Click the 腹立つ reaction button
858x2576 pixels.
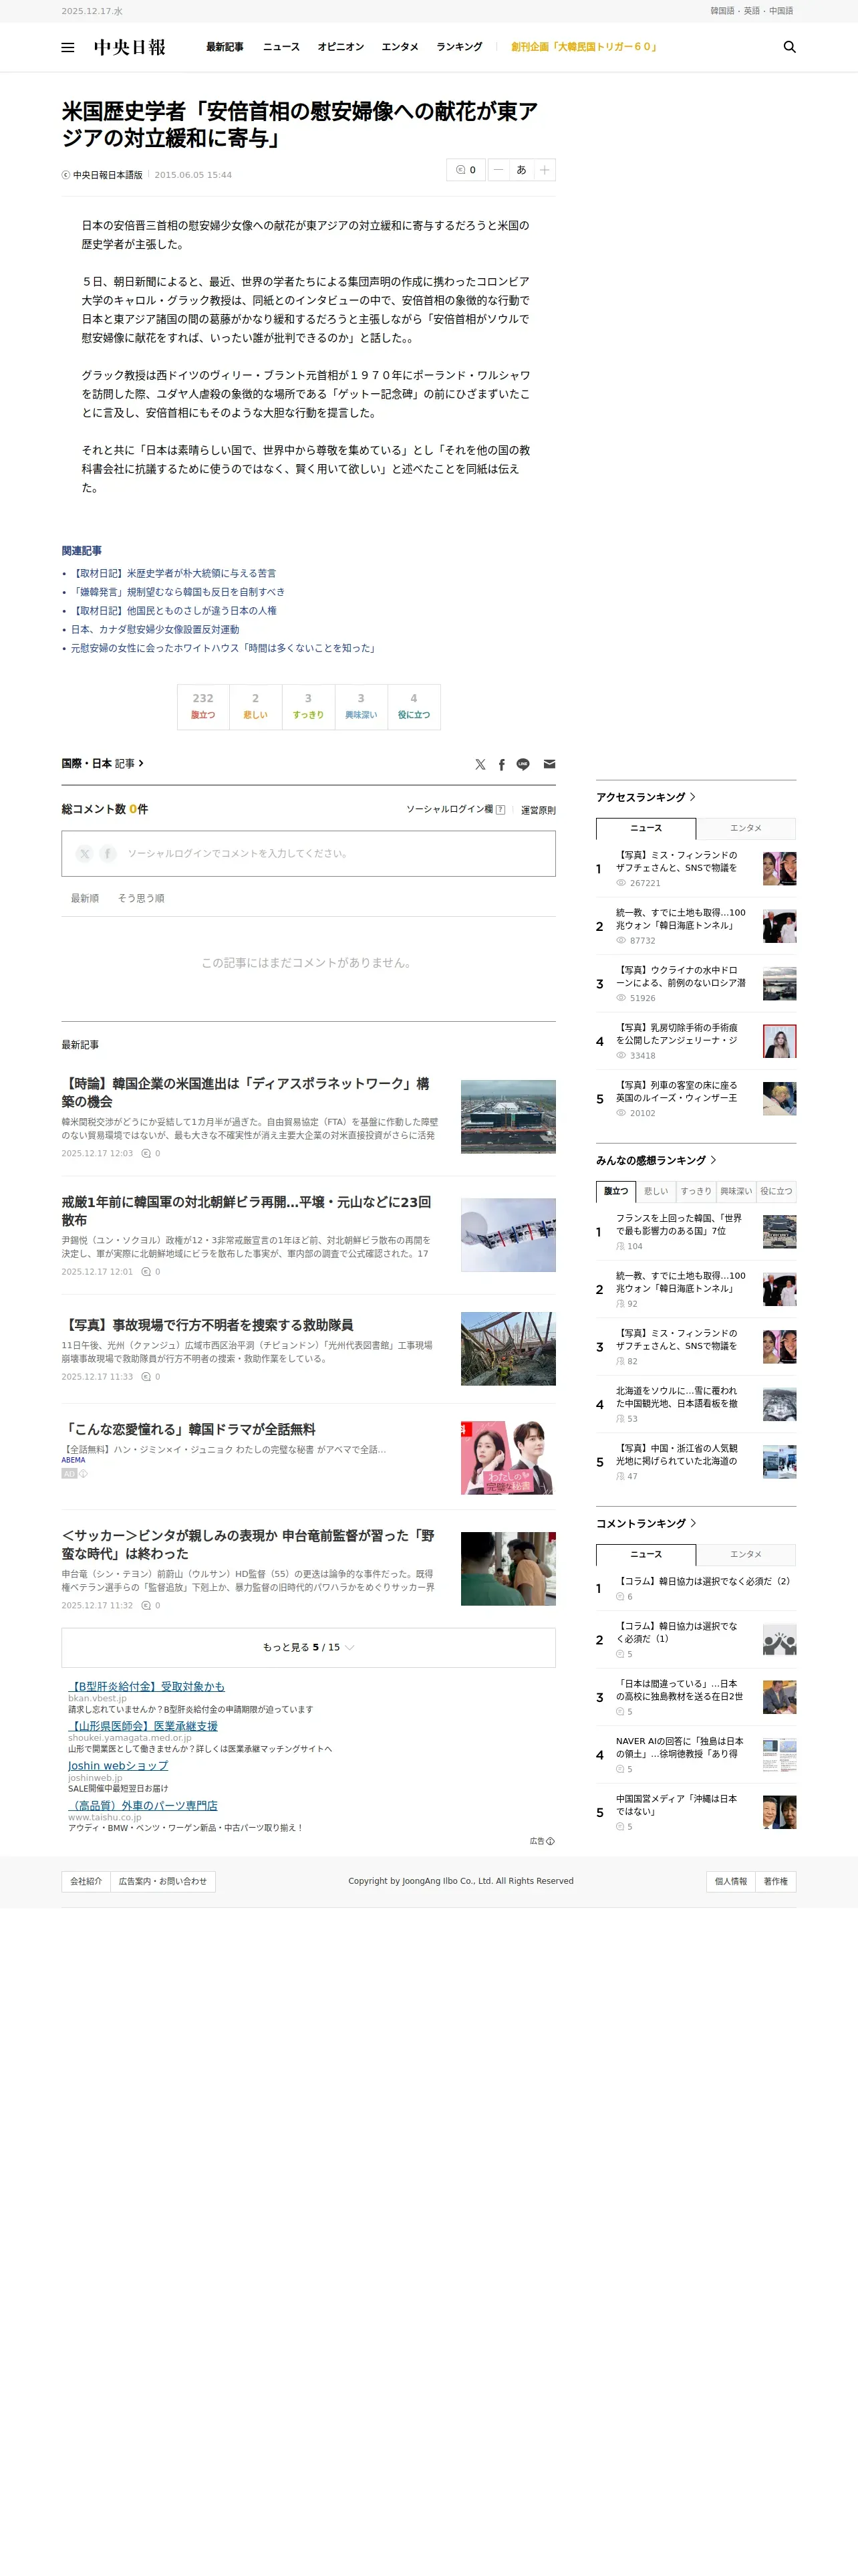click(202, 707)
